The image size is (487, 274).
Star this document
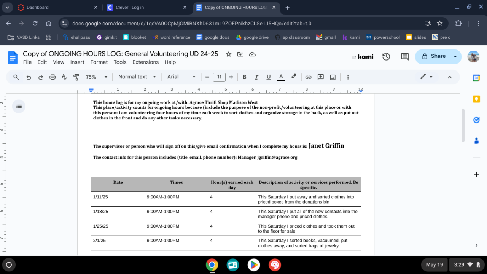pos(228,54)
